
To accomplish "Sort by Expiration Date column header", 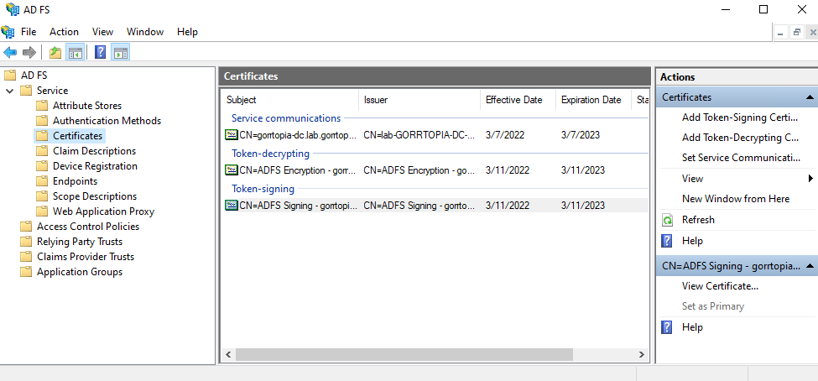I will coord(593,100).
